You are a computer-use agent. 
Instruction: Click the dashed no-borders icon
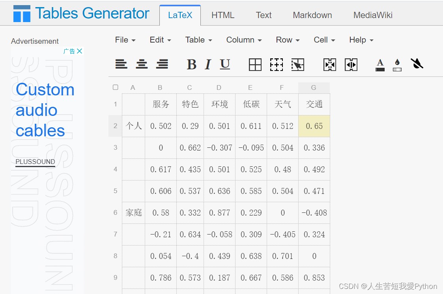[x=277, y=65]
